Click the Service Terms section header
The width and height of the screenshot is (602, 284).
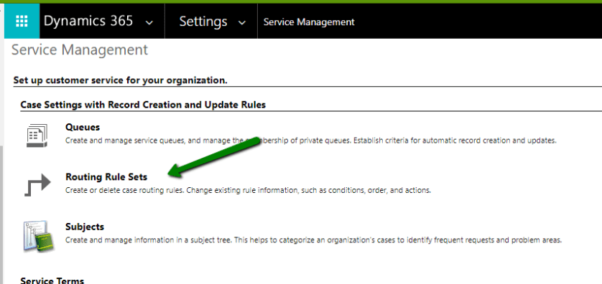(52, 280)
